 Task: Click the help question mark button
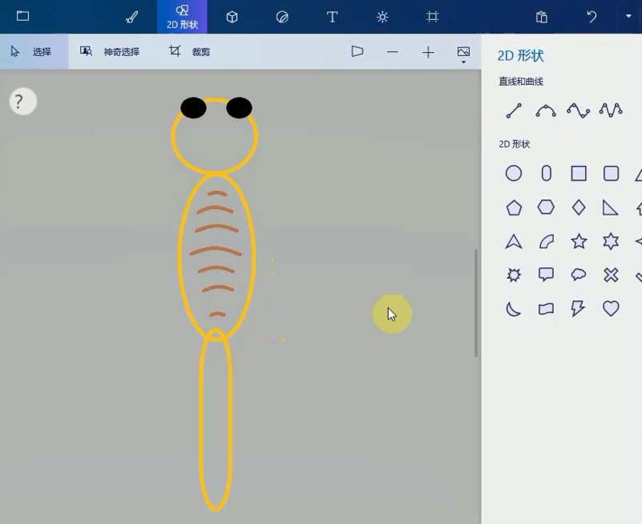tap(23, 101)
